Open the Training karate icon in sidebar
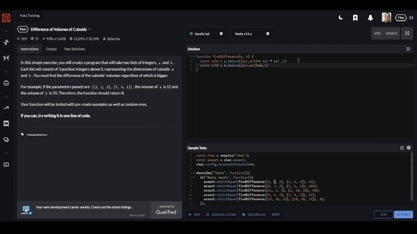The image size is (417, 234). [6, 42]
